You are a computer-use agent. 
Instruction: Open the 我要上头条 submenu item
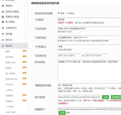10,62
